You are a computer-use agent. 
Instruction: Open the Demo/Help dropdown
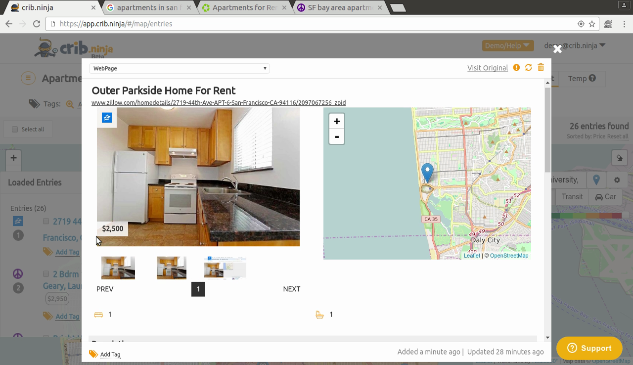(508, 46)
